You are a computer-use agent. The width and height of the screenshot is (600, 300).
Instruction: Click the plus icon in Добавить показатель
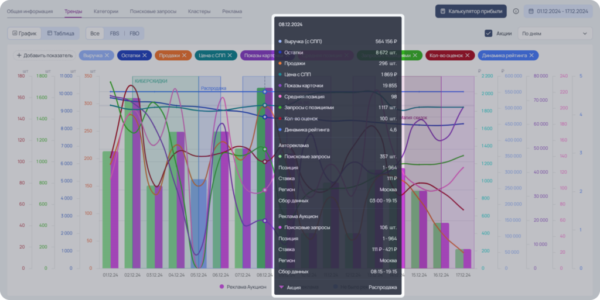pos(19,56)
